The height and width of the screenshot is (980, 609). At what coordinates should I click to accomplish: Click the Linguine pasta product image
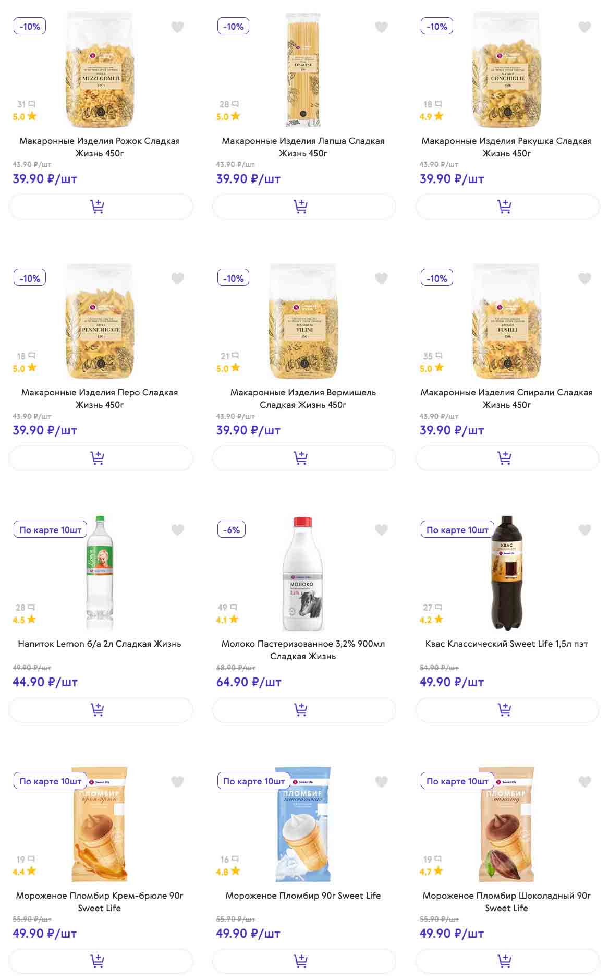303,70
